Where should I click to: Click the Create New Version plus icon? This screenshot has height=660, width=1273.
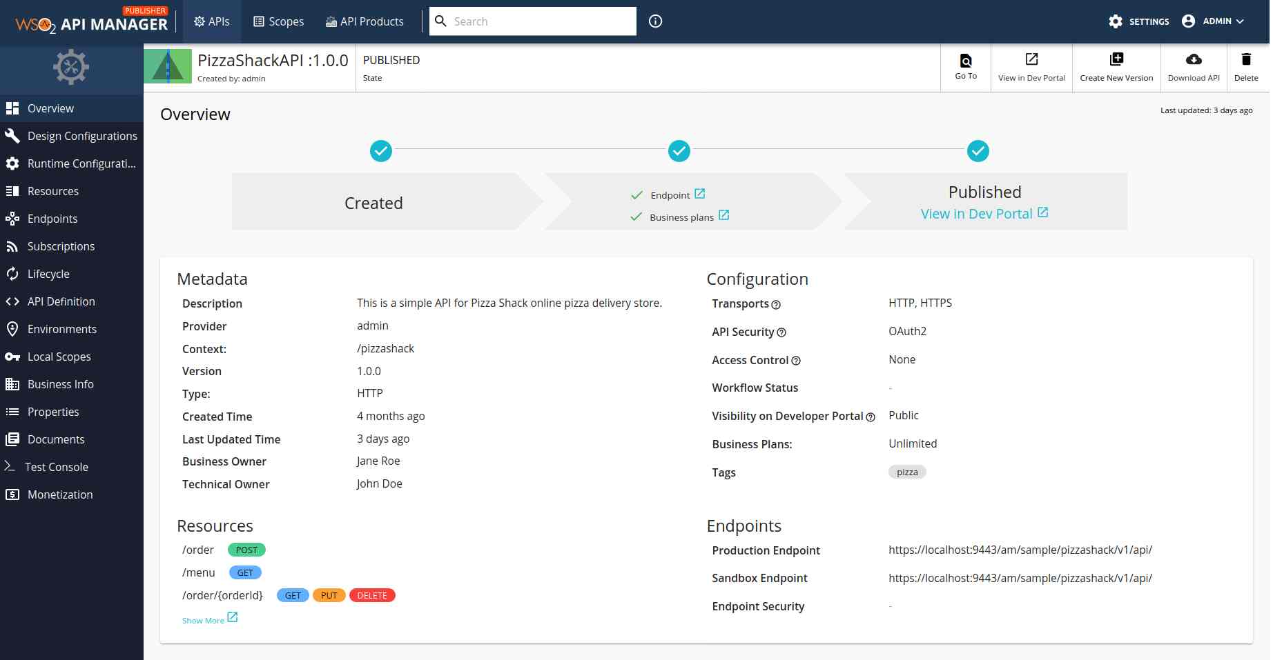[x=1116, y=59]
